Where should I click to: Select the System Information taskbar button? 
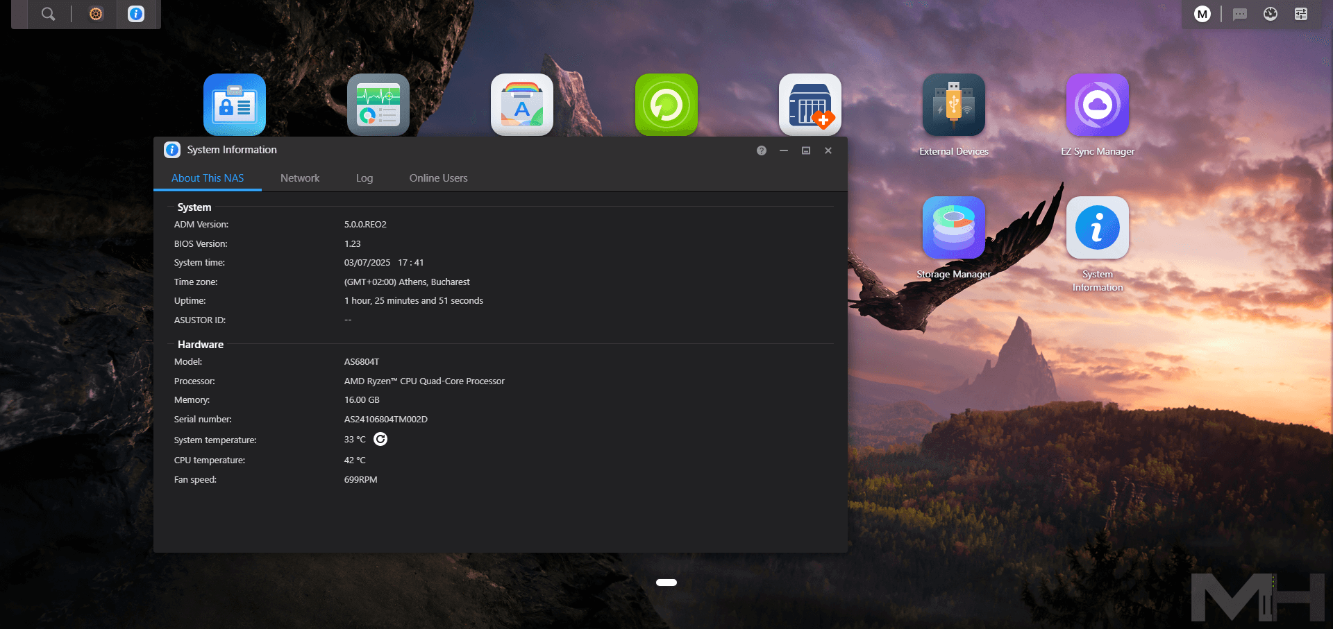136,14
